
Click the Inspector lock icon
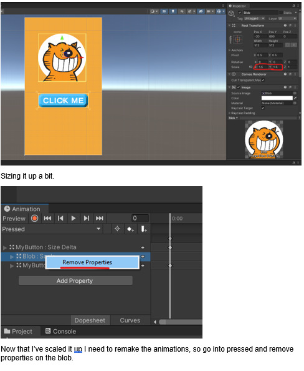(x=294, y=6)
